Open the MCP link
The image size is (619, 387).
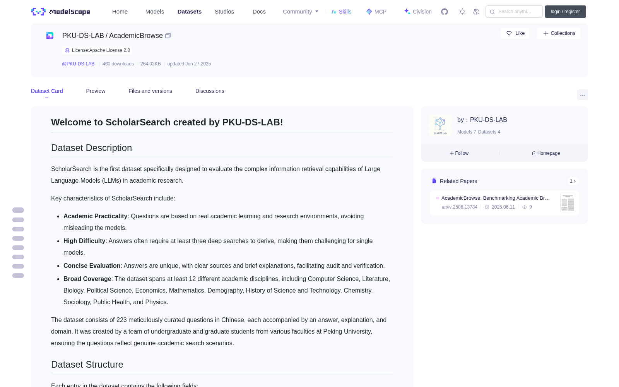pyautogui.click(x=376, y=12)
